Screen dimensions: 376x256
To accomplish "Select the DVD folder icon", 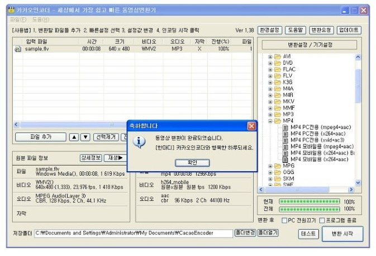I will click(x=278, y=63).
